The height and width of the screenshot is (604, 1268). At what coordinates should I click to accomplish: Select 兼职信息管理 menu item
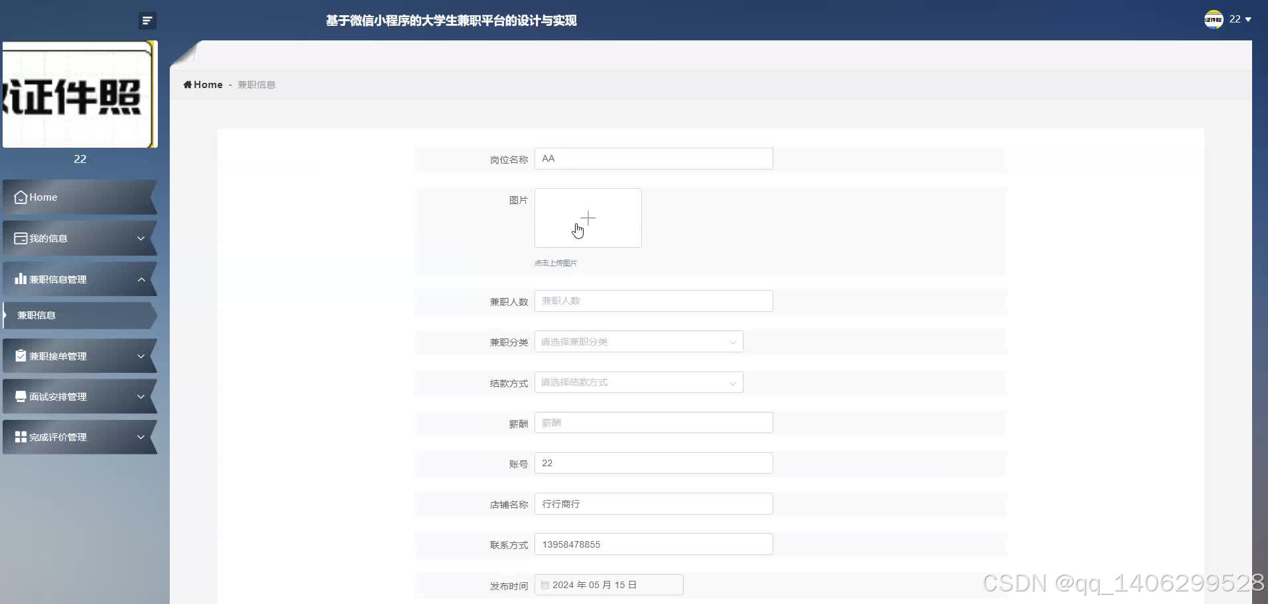pos(80,279)
